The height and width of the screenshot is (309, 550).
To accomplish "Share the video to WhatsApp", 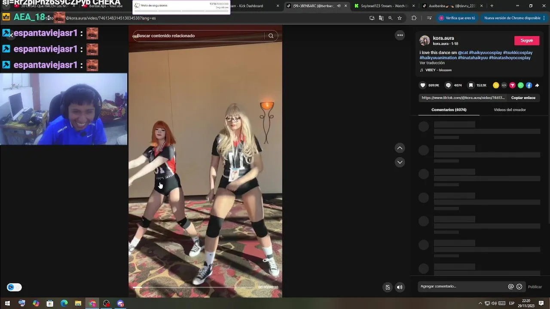I will pyautogui.click(x=521, y=85).
